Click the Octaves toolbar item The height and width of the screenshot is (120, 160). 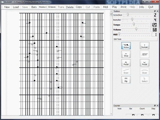click(x=52, y=7)
